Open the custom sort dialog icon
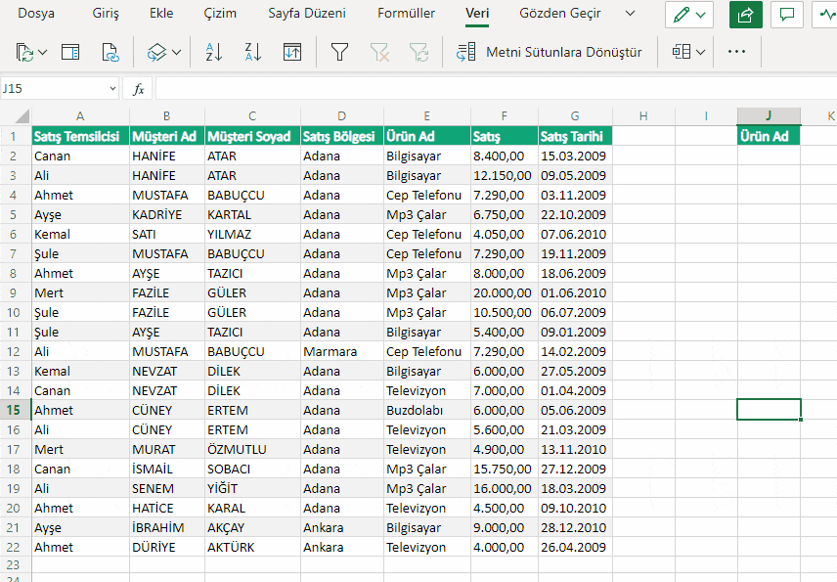This screenshot has height=582, width=837. click(x=291, y=52)
